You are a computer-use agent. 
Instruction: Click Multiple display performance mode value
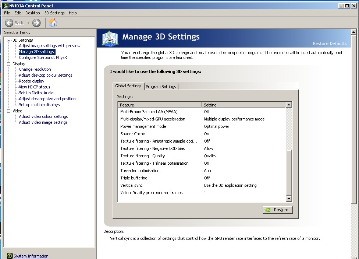[x=234, y=119]
